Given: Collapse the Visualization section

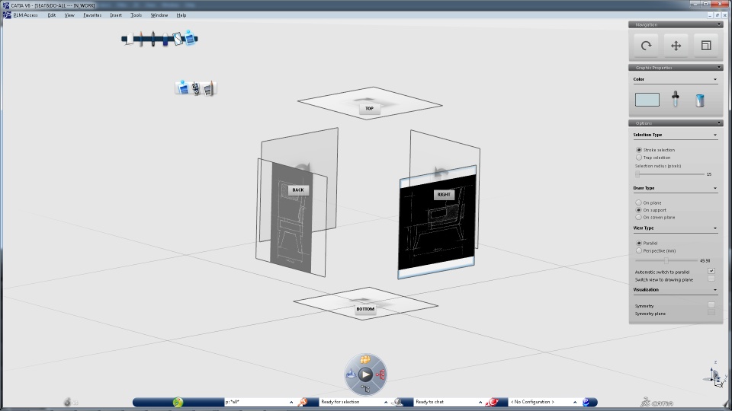Looking at the screenshot, I should [x=715, y=290].
